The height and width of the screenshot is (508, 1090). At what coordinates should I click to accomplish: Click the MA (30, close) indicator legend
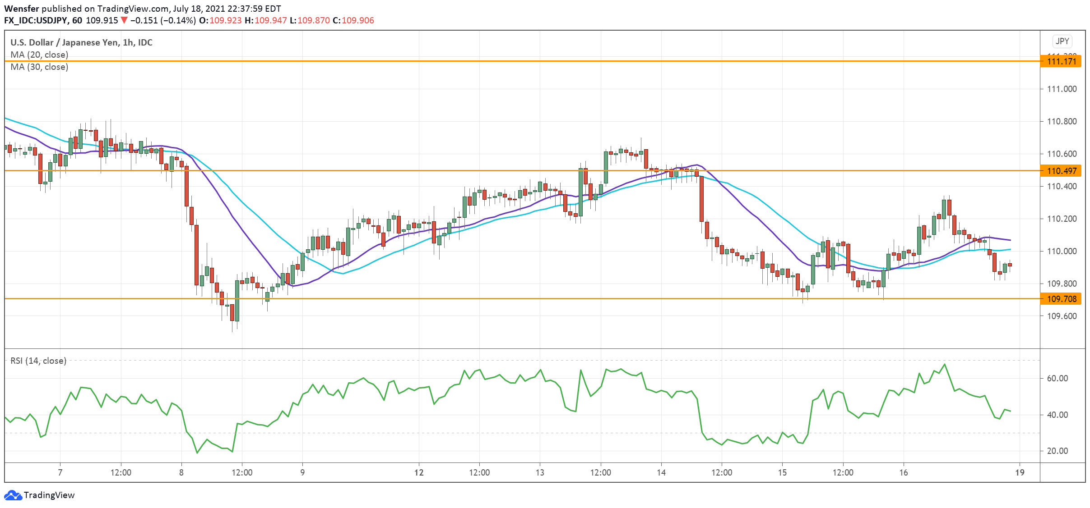tap(39, 67)
